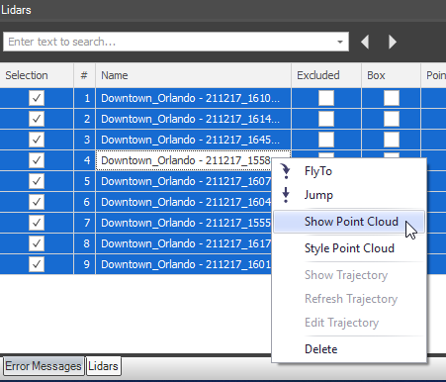This screenshot has height=382, width=446.
Task: Sort by the Box column header
Action: [x=391, y=75]
